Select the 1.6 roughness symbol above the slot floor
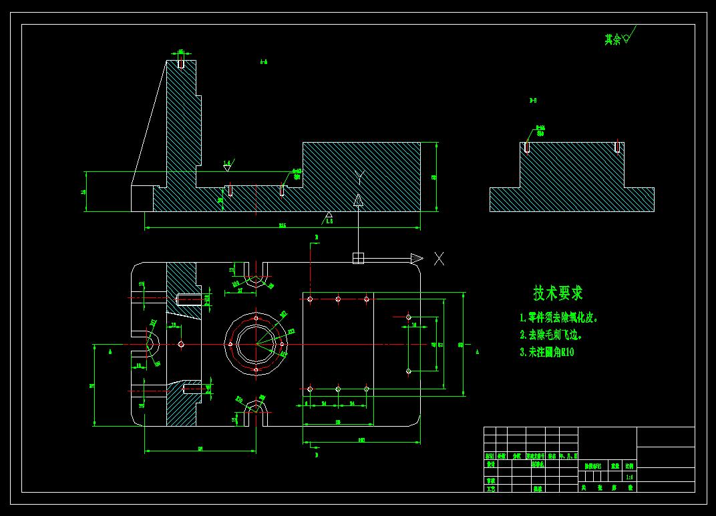 (228, 165)
